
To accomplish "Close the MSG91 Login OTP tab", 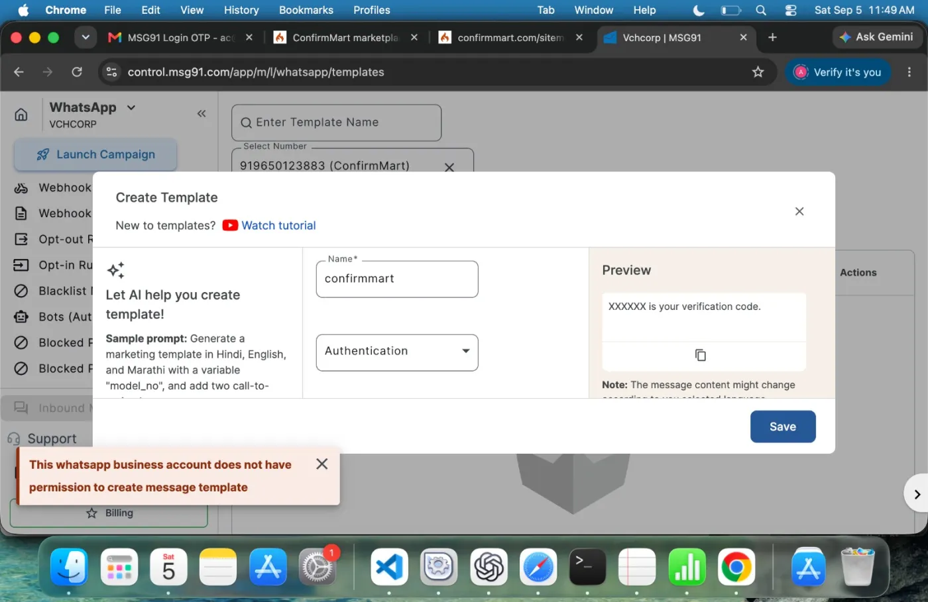I will pyautogui.click(x=249, y=38).
